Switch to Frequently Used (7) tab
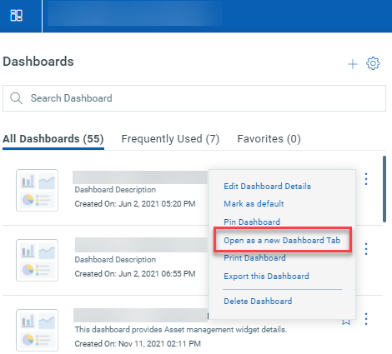Screen dimensions: 392x354 [x=170, y=139]
